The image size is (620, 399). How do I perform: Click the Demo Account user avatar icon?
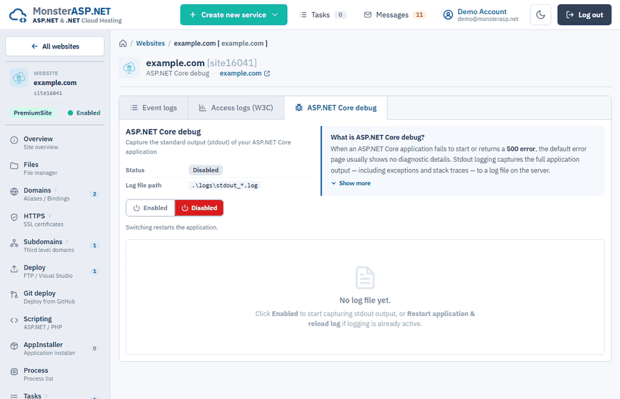[x=448, y=15]
